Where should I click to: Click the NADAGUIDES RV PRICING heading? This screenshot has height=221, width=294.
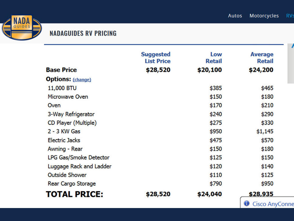point(83,33)
